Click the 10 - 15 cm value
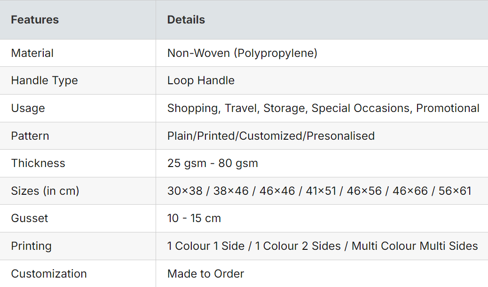488x287 pixels. pos(194,218)
